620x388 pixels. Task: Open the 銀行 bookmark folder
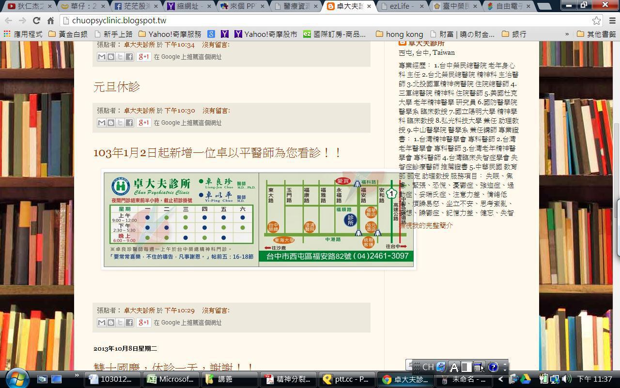tap(514, 34)
